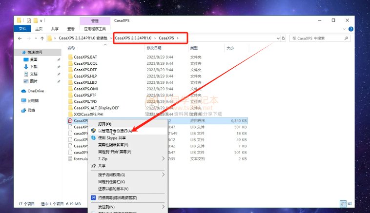370x213 pixels.
Task: Expand the ribbon with the chevron
Action: pos(344,29)
